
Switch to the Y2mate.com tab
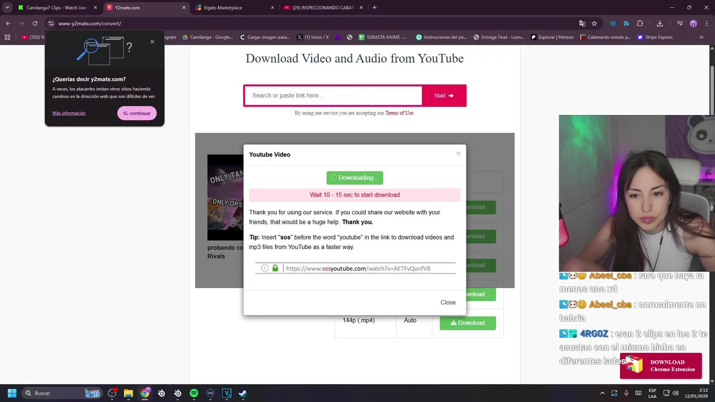(x=146, y=8)
